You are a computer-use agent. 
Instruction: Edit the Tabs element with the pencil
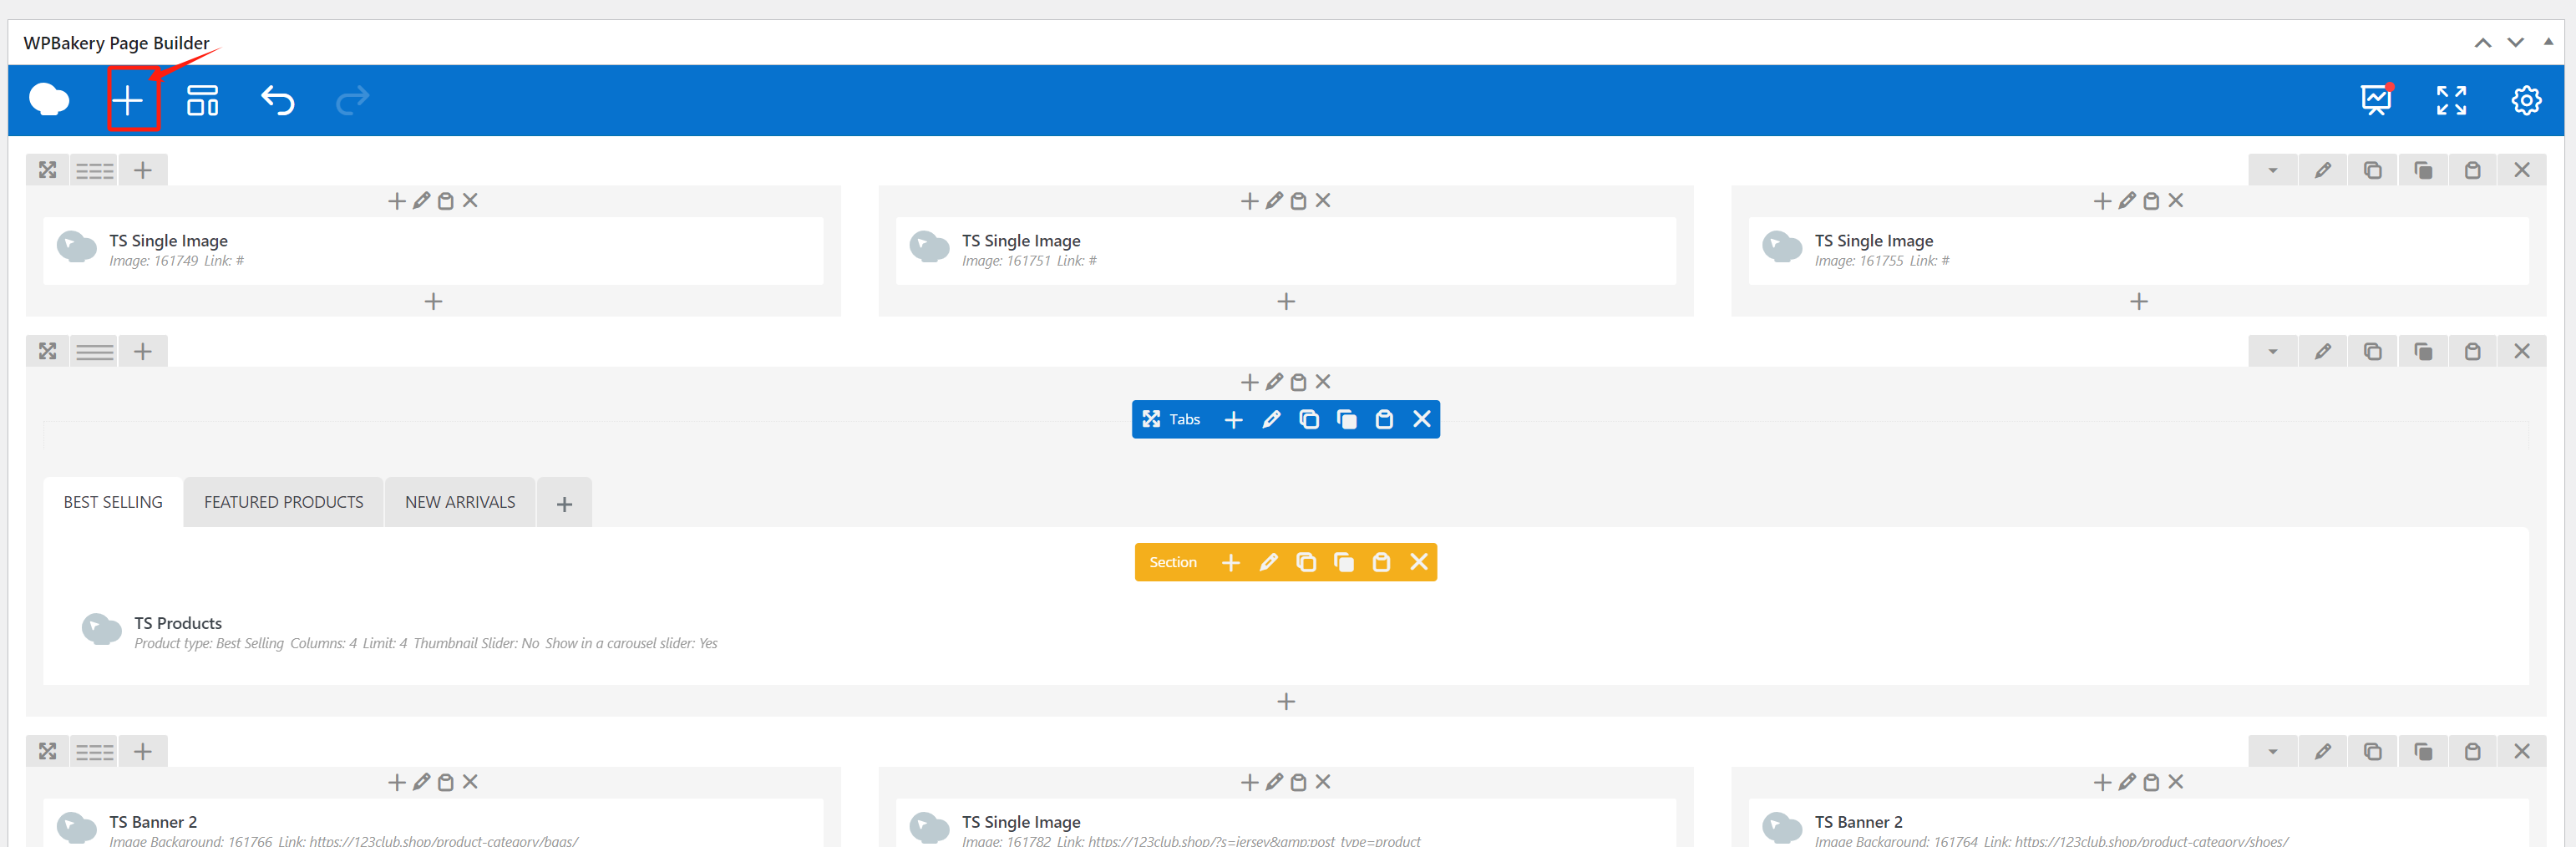pyautogui.click(x=1271, y=419)
